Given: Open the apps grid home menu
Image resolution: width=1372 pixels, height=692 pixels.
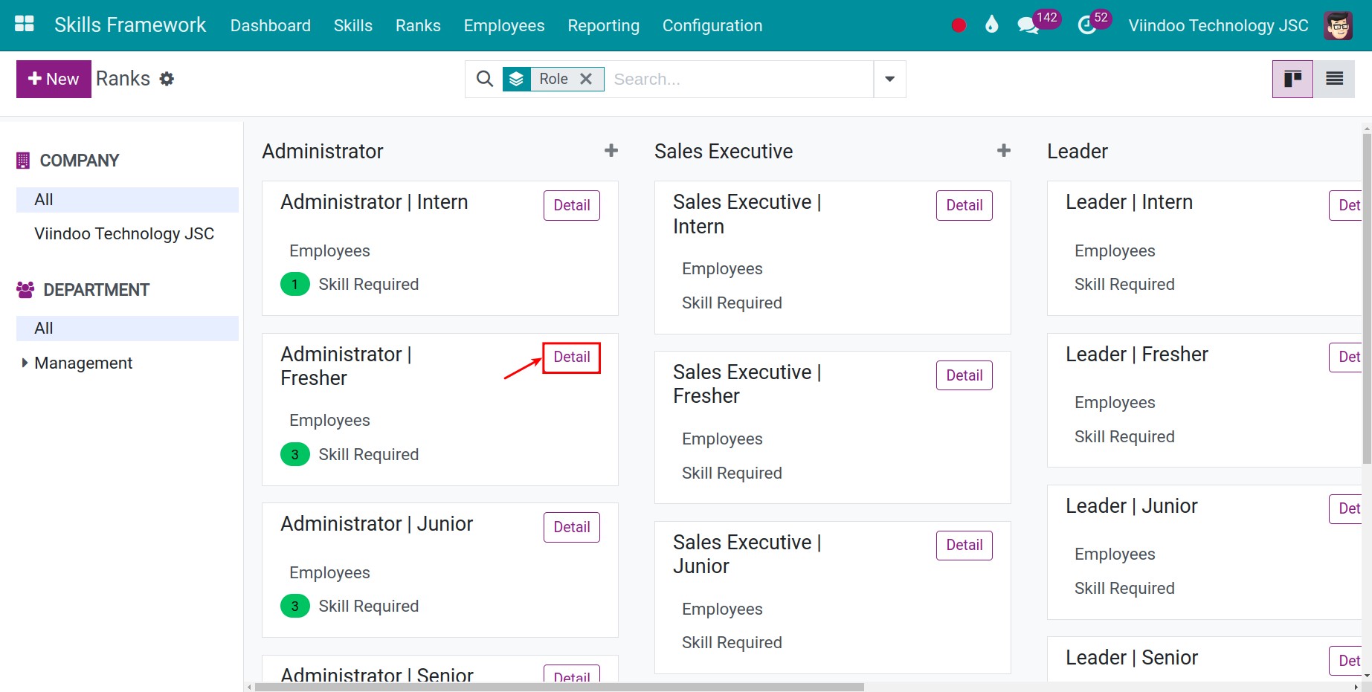Looking at the screenshot, I should pyautogui.click(x=25, y=25).
